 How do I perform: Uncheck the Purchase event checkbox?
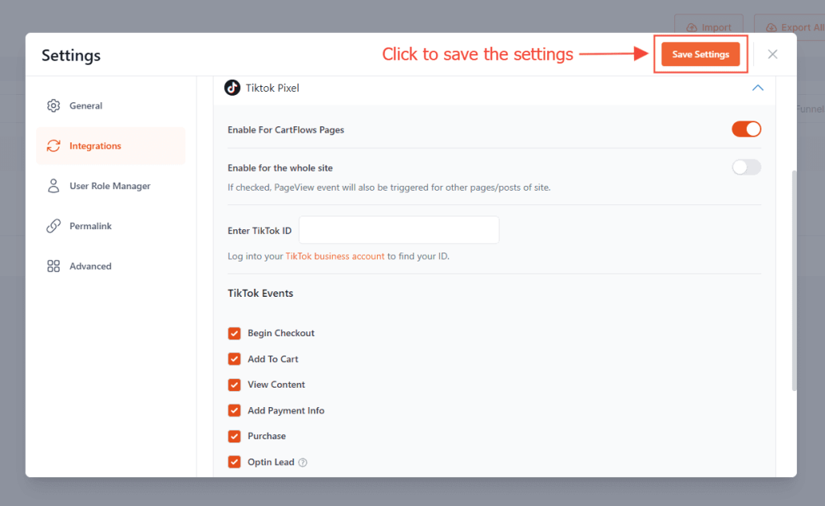point(234,436)
